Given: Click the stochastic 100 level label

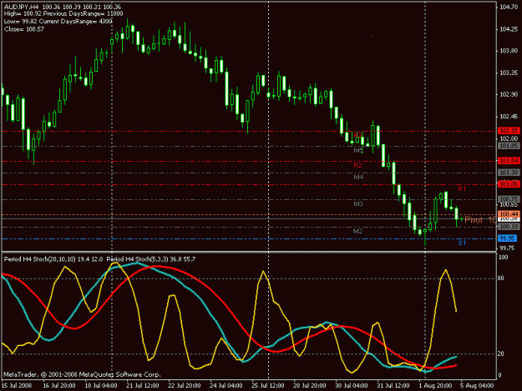Looking at the screenshot, I should click(x=504, y=257).
